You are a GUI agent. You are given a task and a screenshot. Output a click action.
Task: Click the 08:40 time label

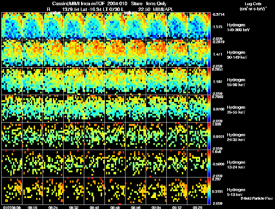(94, 207)
